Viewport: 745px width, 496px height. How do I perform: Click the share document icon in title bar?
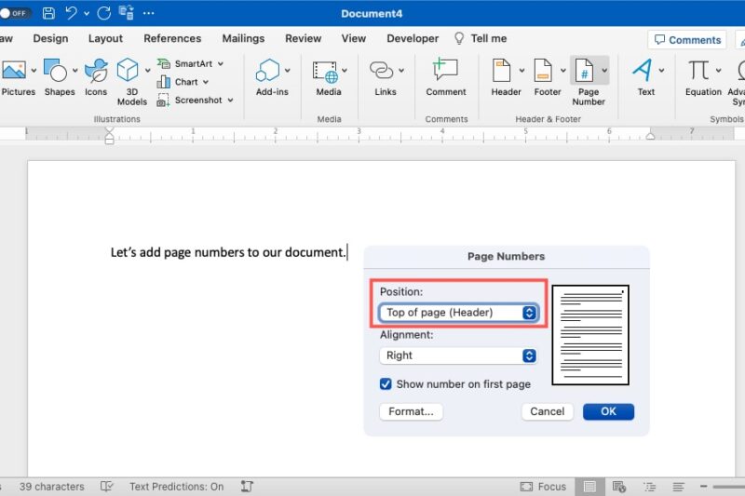(127, 13)
